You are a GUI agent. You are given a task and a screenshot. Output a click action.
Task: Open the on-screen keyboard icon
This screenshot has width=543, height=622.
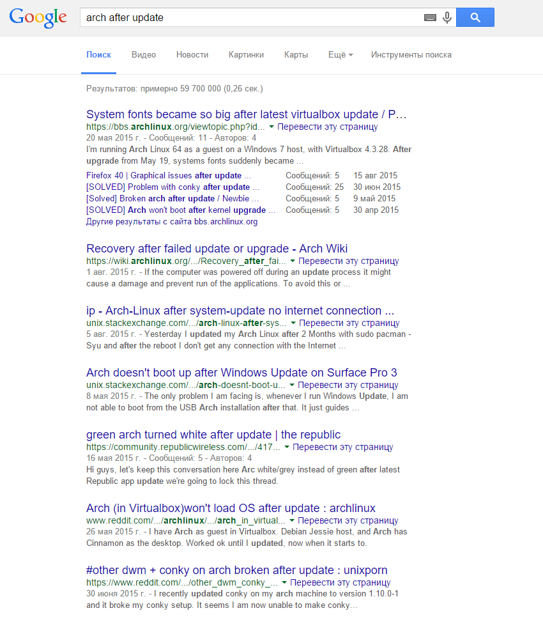click(x=430, y=17)
